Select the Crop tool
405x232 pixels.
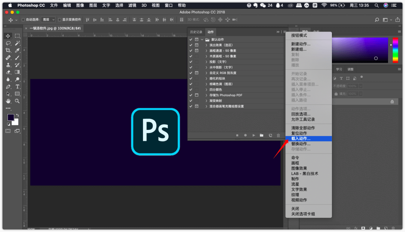point(8,50)
